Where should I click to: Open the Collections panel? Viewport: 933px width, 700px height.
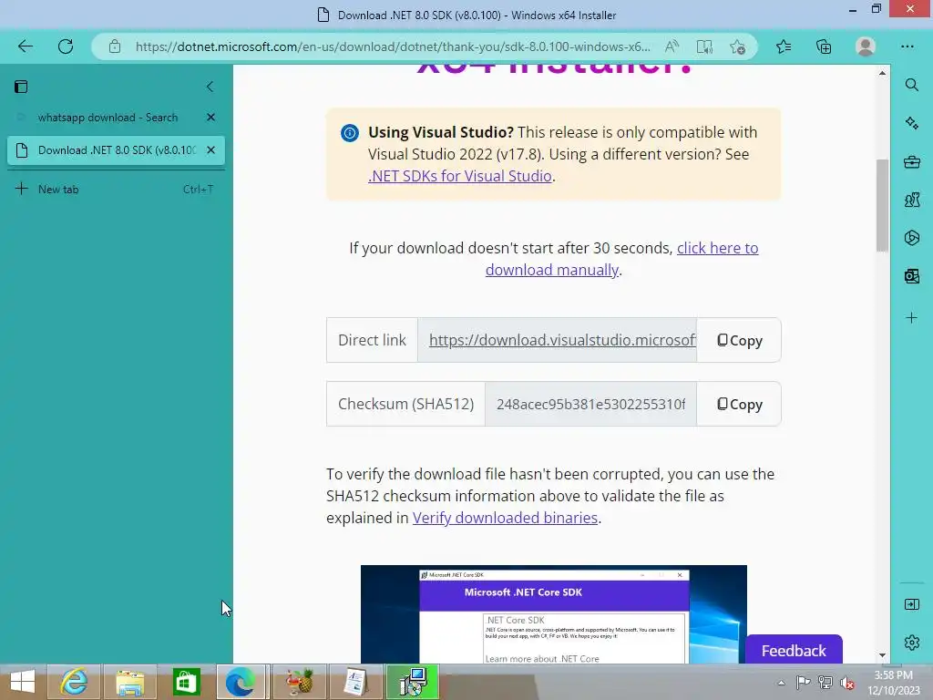(824, 46)
